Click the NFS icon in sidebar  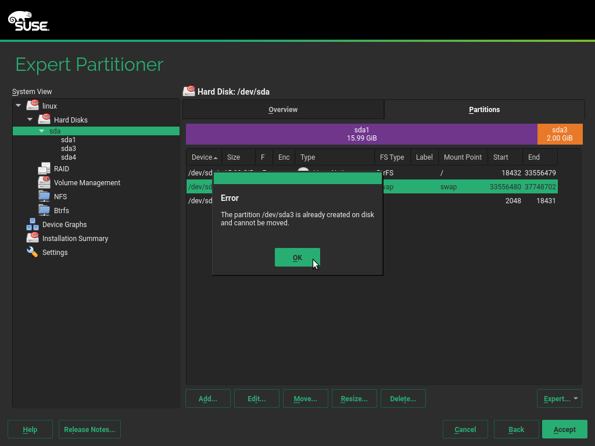44,196
